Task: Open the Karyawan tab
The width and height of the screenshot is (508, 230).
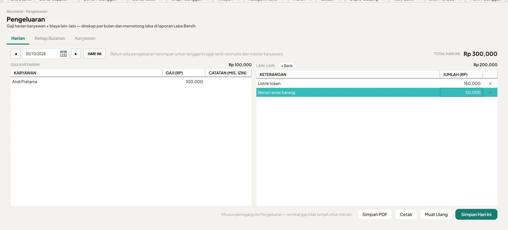Action: [x=85, y=38]
